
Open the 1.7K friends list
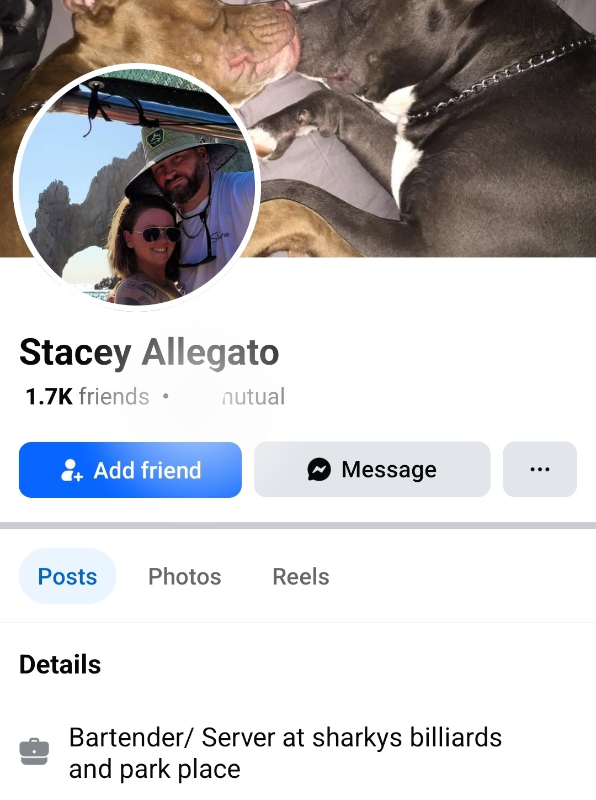tap(87, 396)
